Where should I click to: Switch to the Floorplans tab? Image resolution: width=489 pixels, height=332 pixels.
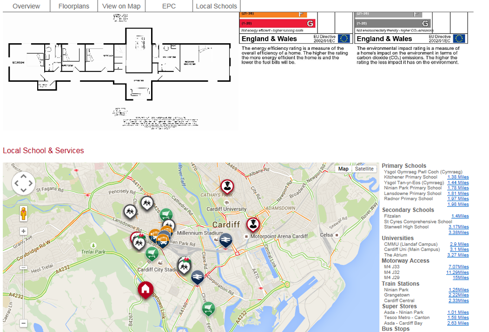[74, 6]
